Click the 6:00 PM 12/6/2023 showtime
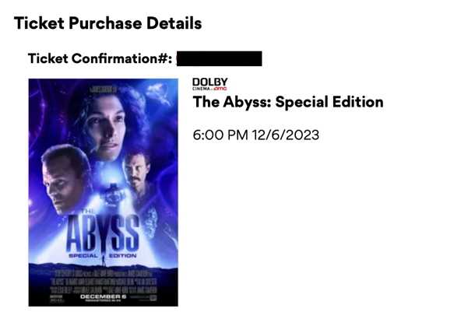Screen dimensions: 468x326 256,135
